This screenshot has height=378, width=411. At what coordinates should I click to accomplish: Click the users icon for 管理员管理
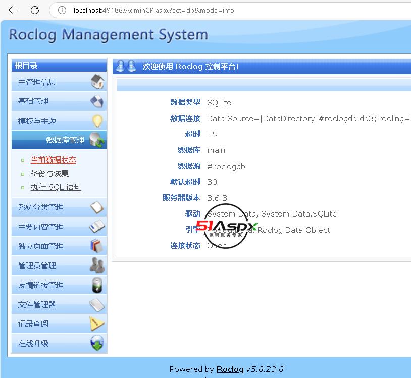[x=97, y=265]
